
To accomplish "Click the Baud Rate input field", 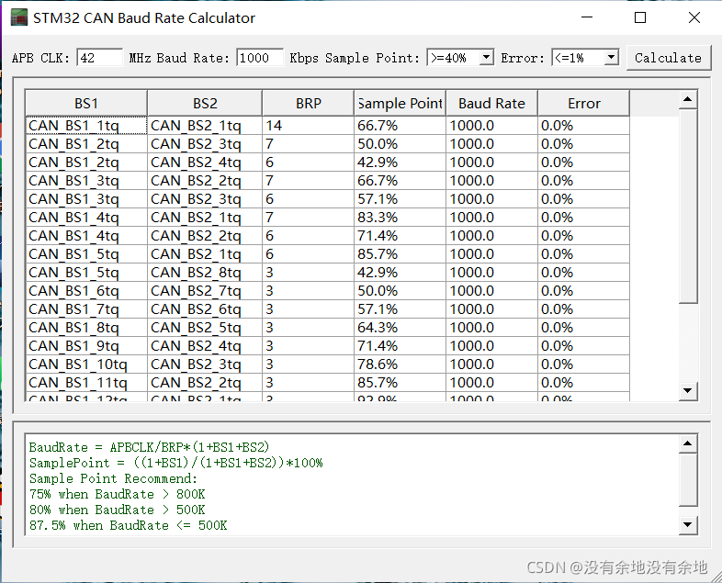I will tap(260, 58).
